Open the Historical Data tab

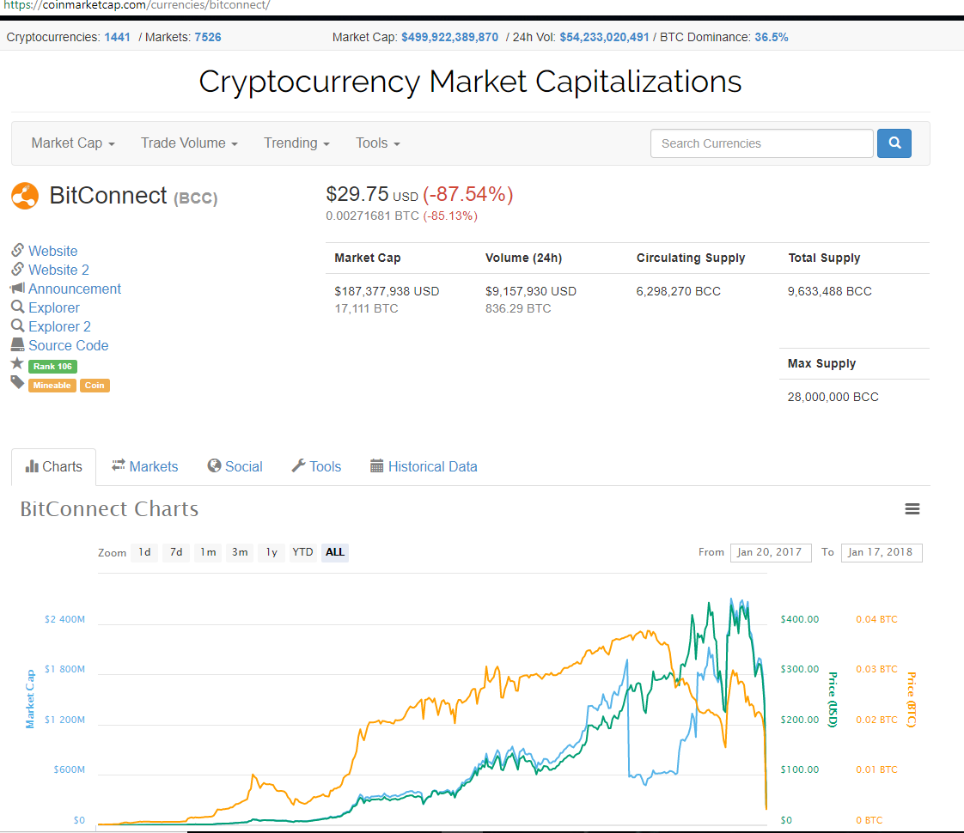[424, 467]
